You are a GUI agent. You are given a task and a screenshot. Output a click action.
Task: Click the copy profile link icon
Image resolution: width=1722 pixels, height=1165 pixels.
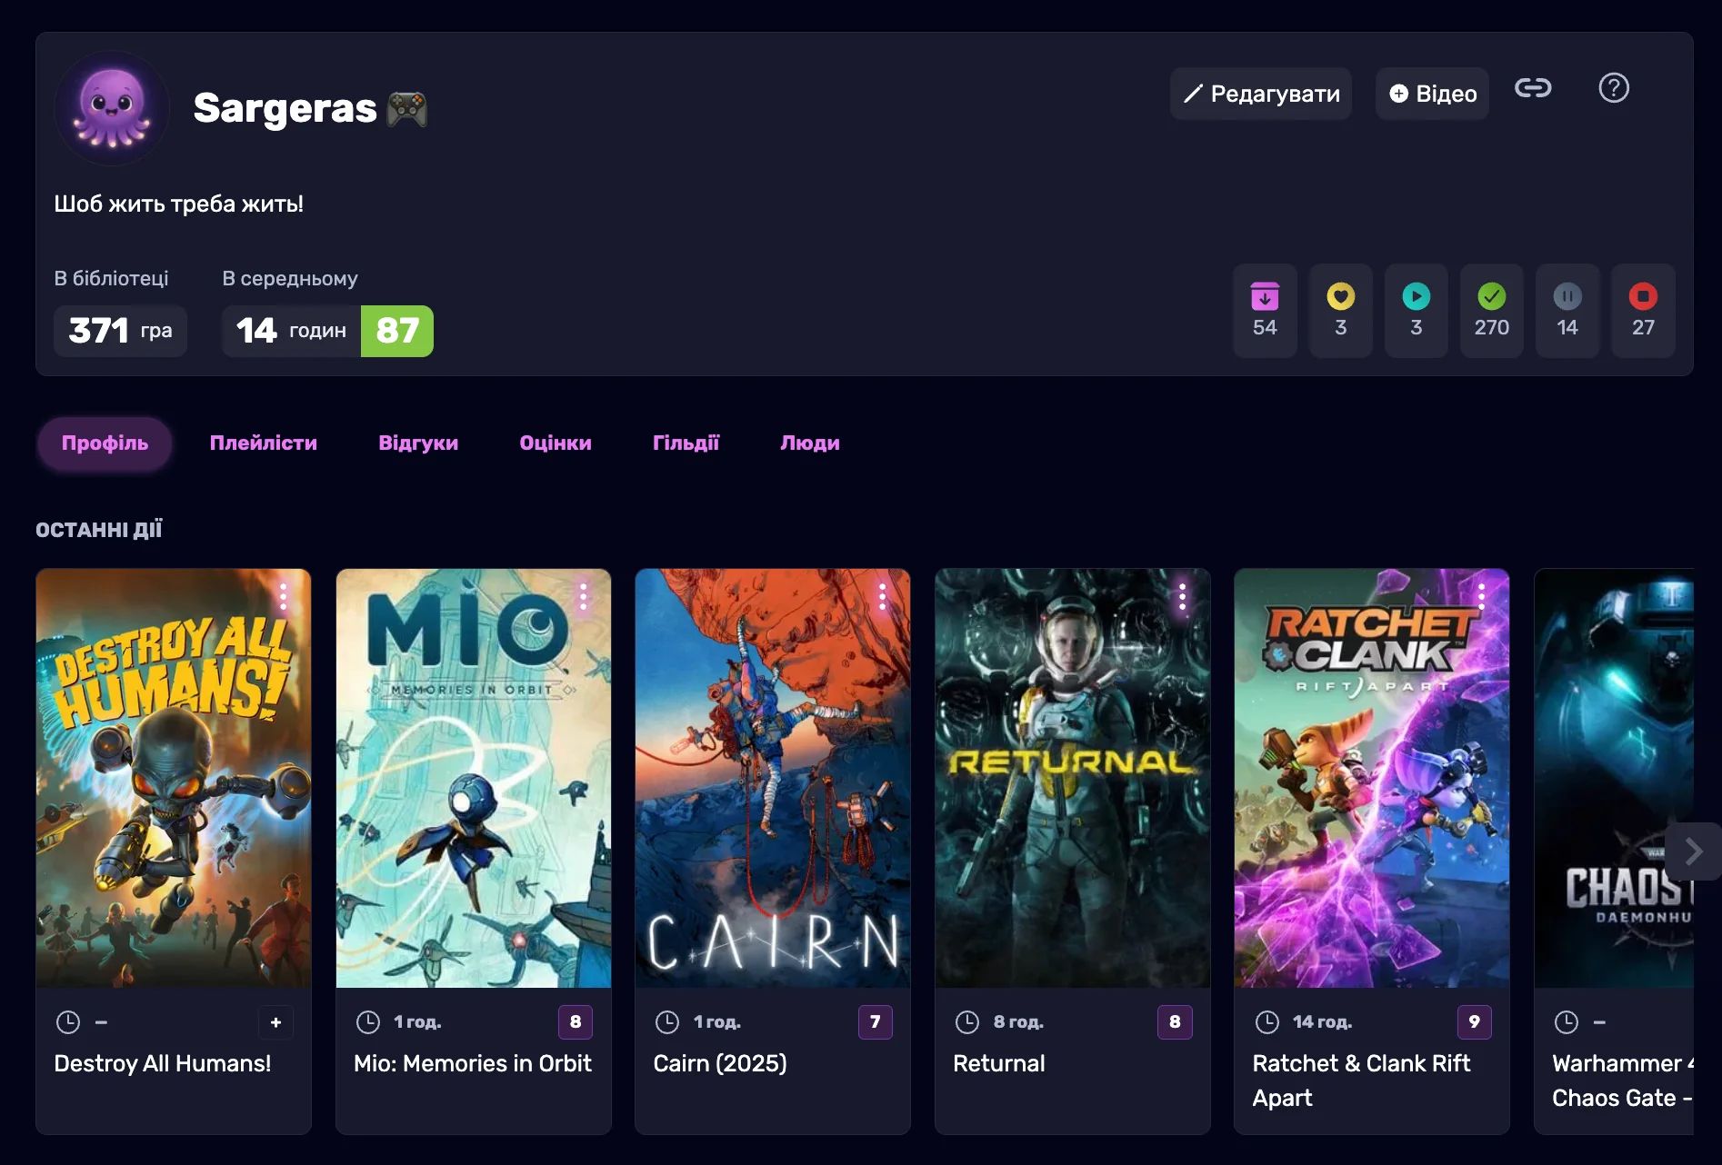(x=1532, y=88)
